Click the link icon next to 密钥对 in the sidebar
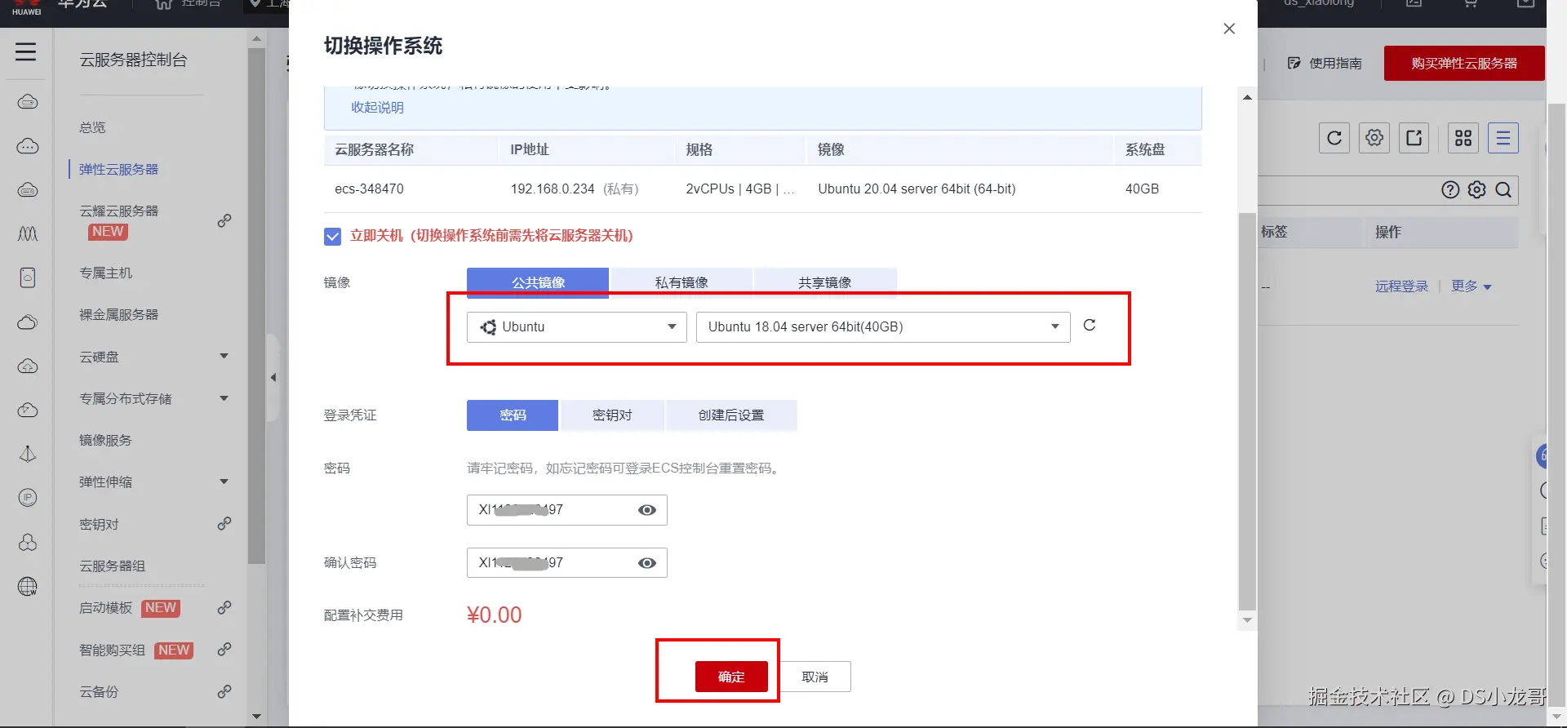This screenshot has width=1567, height=728. pos(224,523)
